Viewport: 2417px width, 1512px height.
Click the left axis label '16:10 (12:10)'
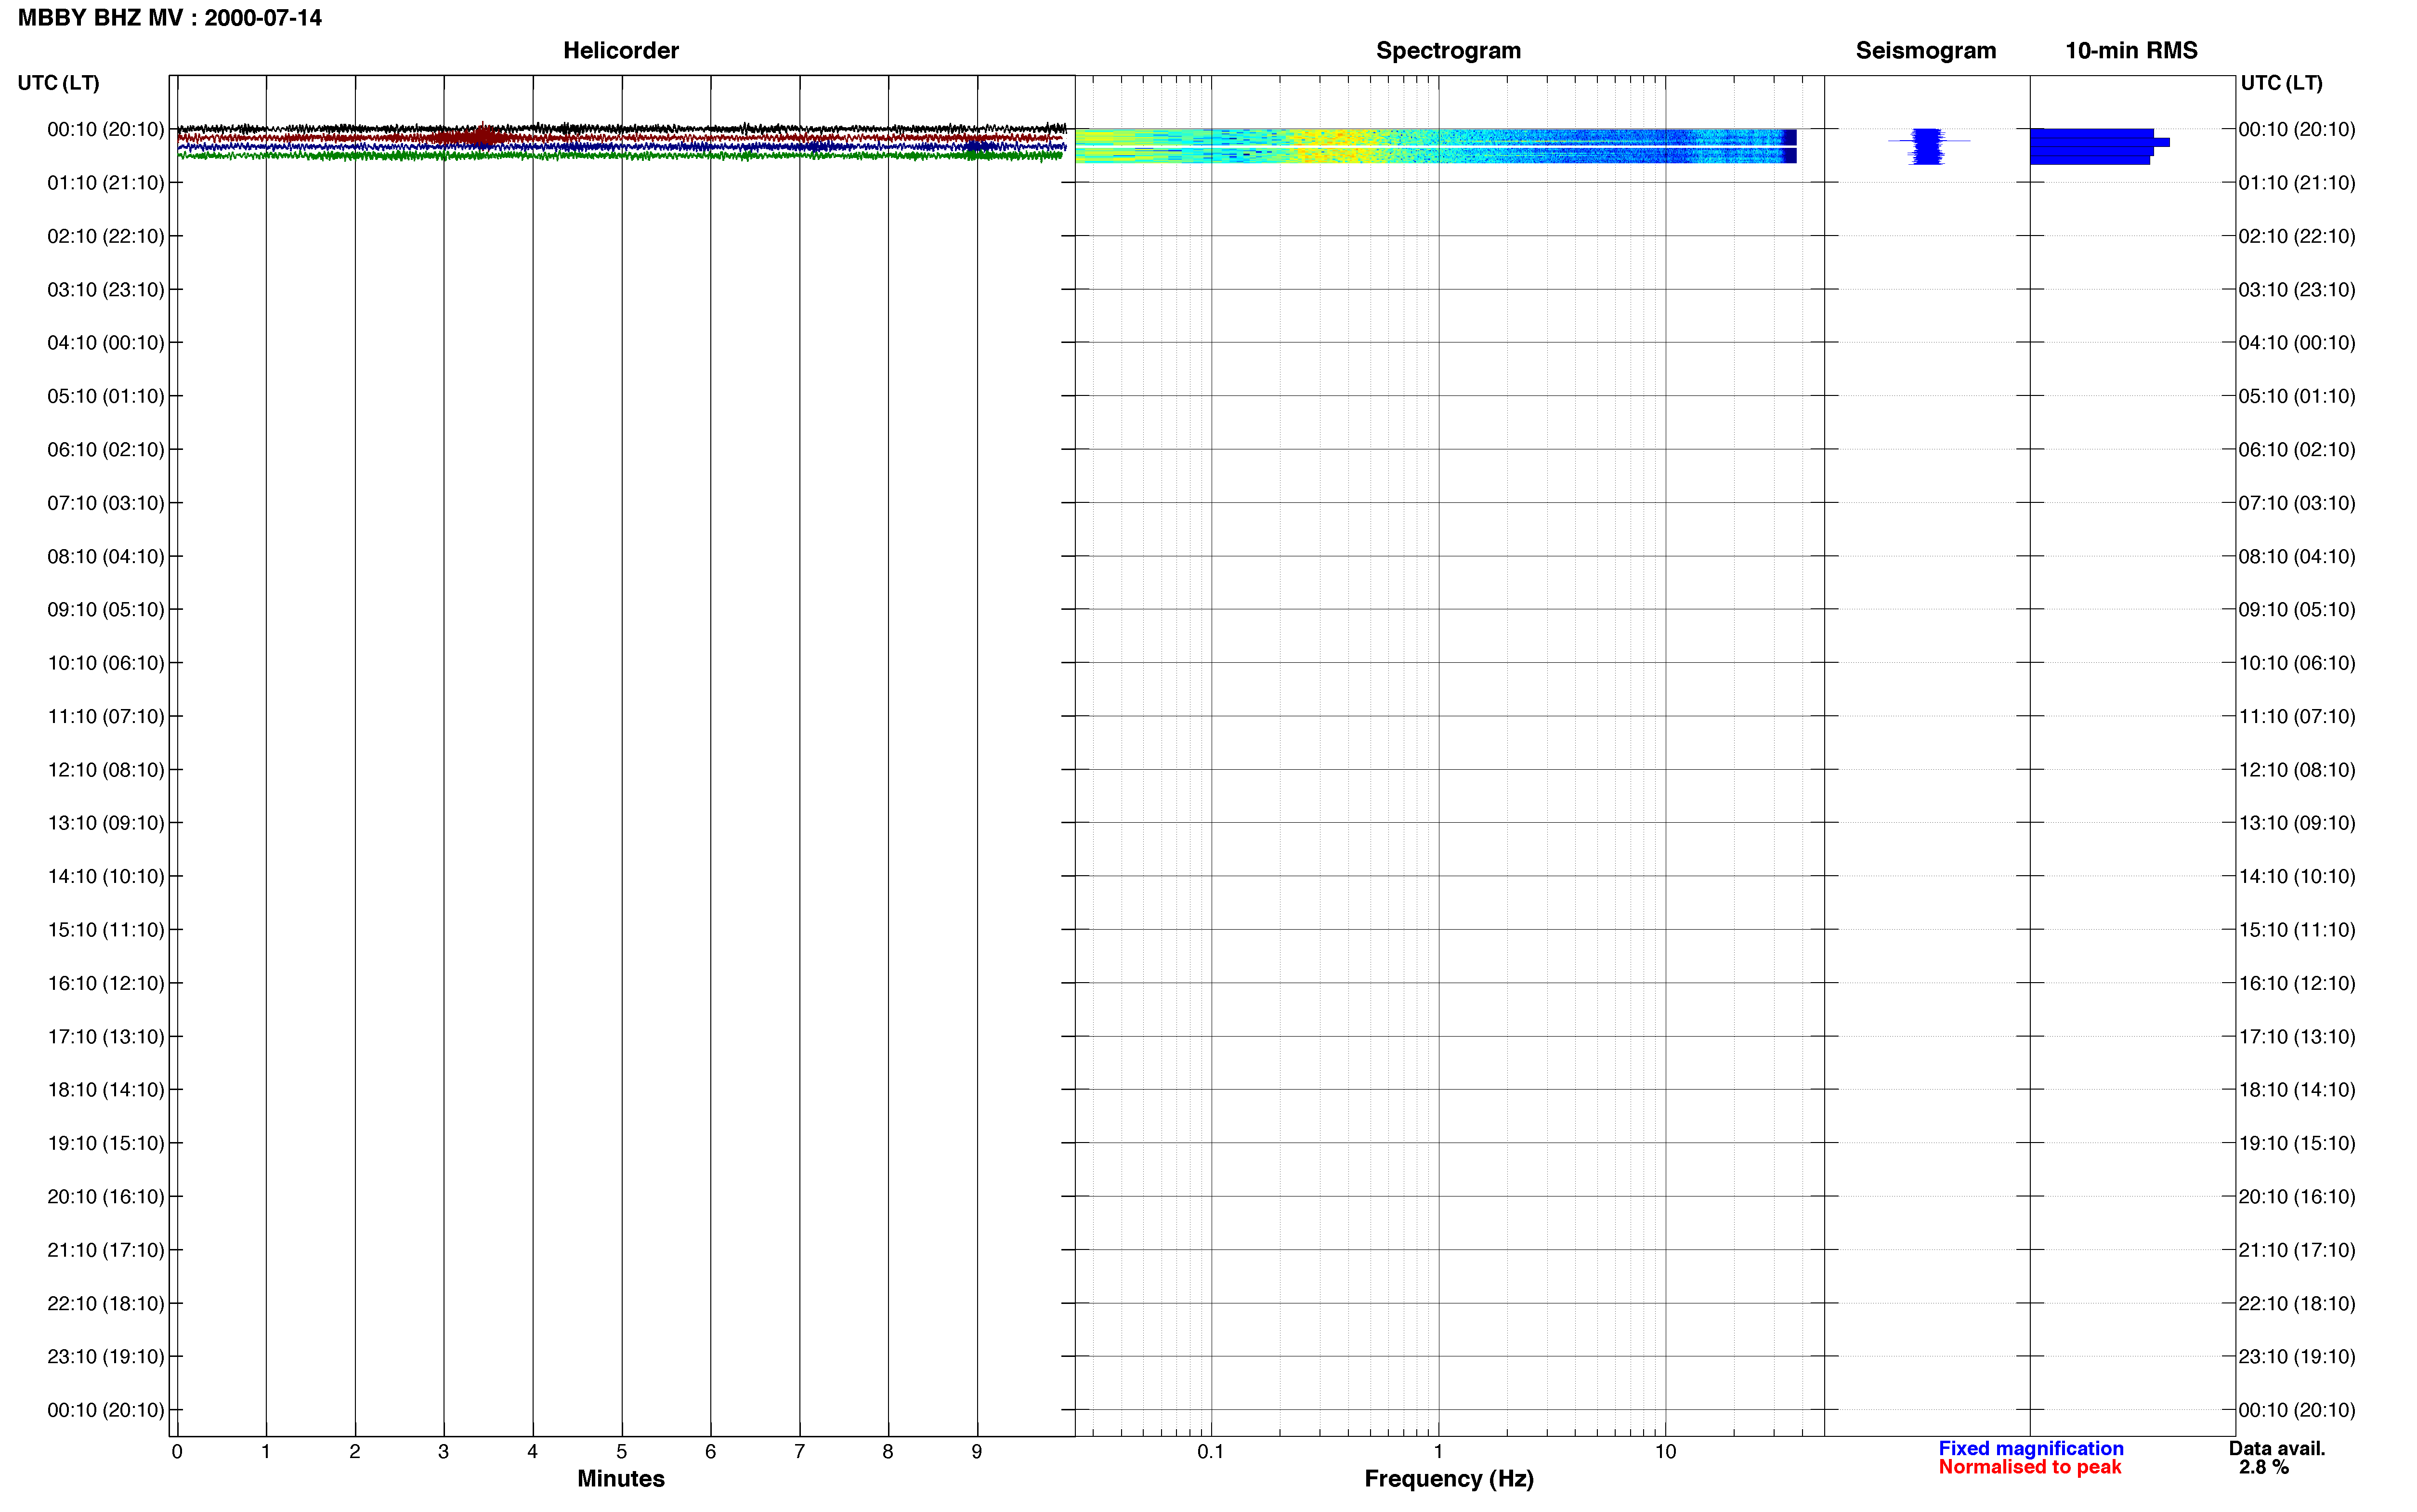point(106,983)
